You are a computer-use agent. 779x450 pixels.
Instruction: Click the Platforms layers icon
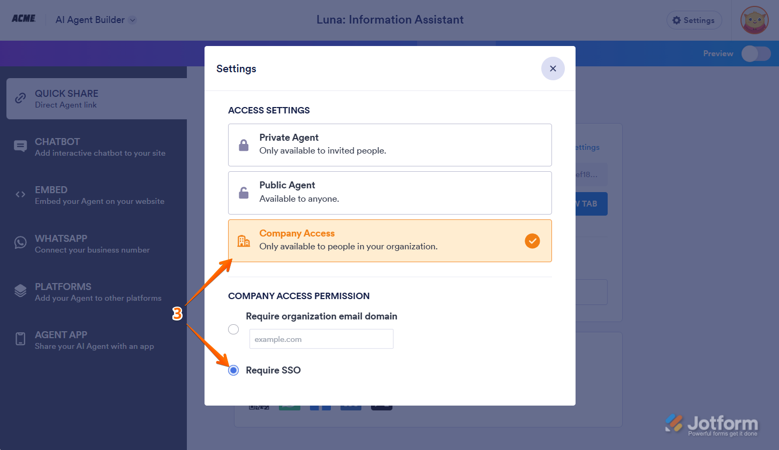(x=20, y=291)
